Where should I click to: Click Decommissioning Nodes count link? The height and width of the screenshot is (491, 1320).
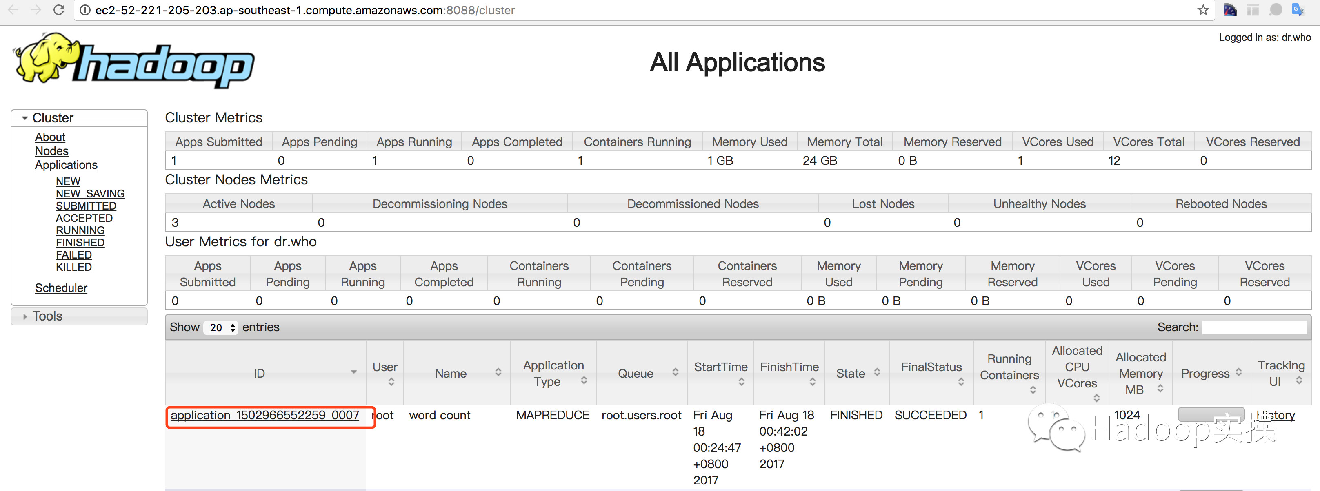coord(321,223)
